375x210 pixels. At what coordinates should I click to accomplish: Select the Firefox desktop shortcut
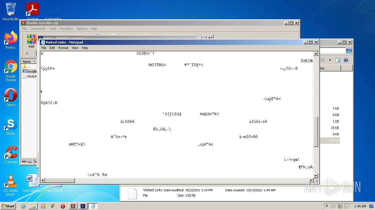coord(11,40)
